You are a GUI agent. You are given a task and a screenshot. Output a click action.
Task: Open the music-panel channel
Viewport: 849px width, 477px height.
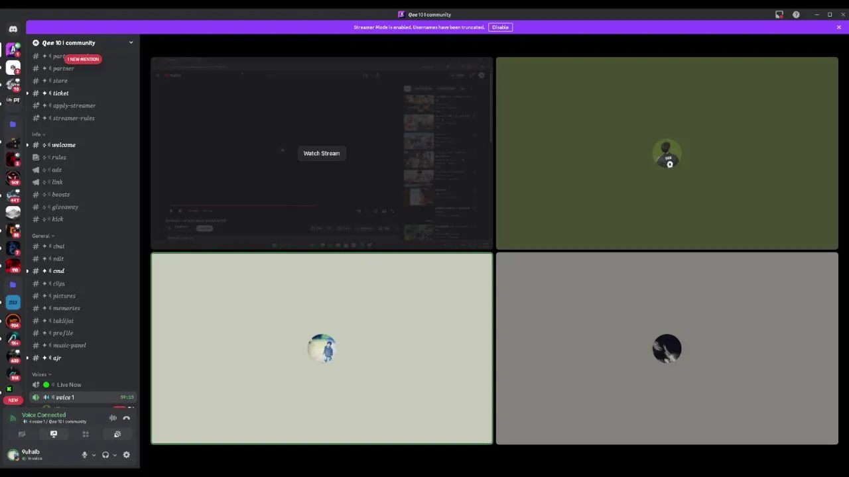tap(82, 345)
